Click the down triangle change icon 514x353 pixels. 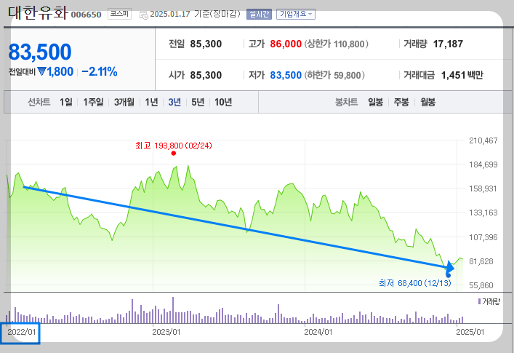(41, 71)
